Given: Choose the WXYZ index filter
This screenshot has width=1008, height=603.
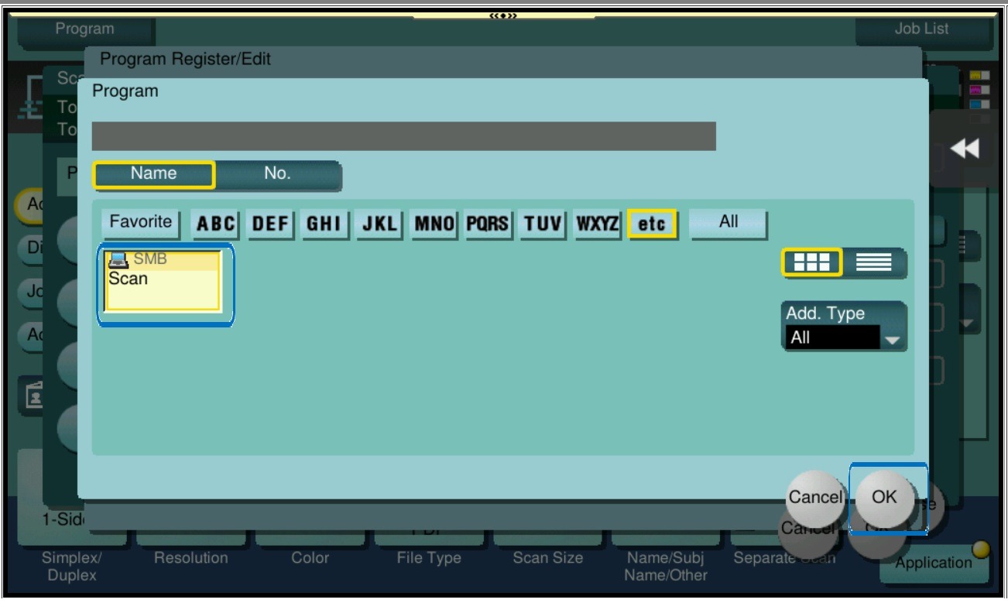Looking at the screenshot, I should point(597,224).
